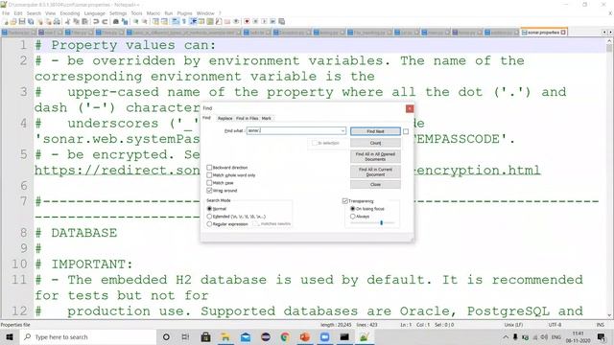Enable Match whole word only checkbox
614x345 pixels.
point(209,175)
